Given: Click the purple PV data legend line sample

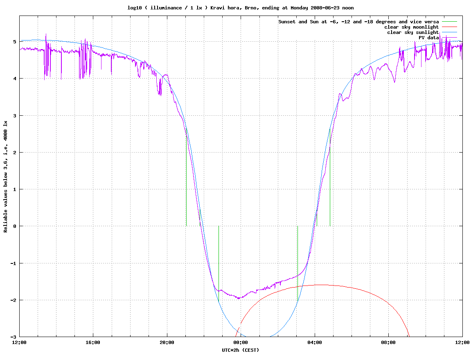Looking at the screenshot, I should 449,38.
